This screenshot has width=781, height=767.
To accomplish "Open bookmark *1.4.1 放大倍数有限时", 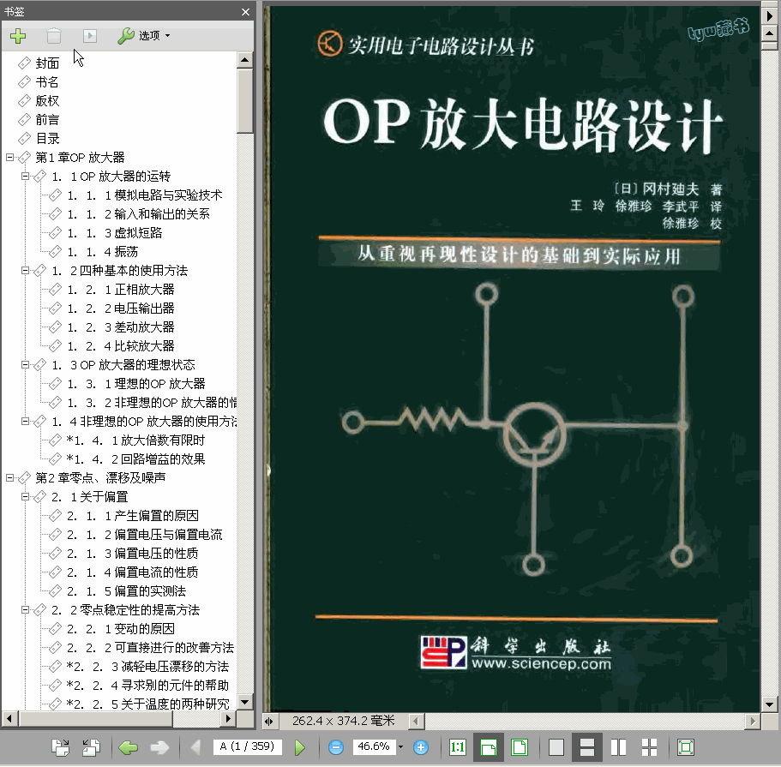I will [x=135, y=440].
